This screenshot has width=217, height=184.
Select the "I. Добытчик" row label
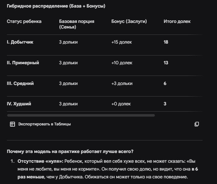20,42
